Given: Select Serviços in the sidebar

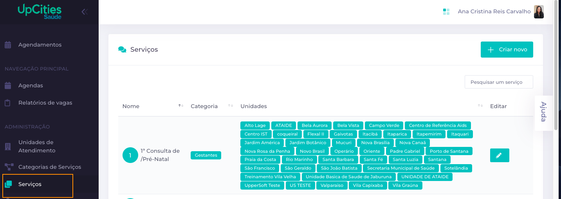Looking at the screenshot, I should tap(30, 184).
